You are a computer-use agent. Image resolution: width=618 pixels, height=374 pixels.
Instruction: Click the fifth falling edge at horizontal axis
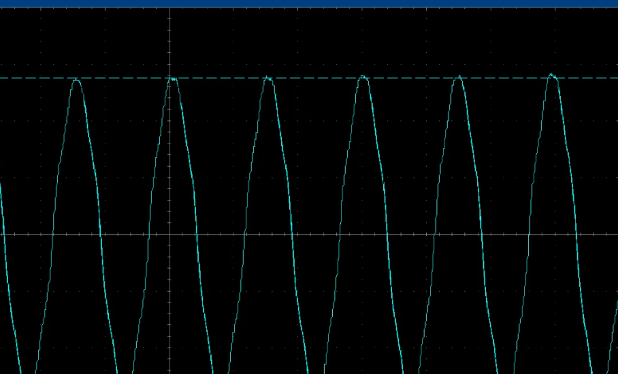[482, 234]
